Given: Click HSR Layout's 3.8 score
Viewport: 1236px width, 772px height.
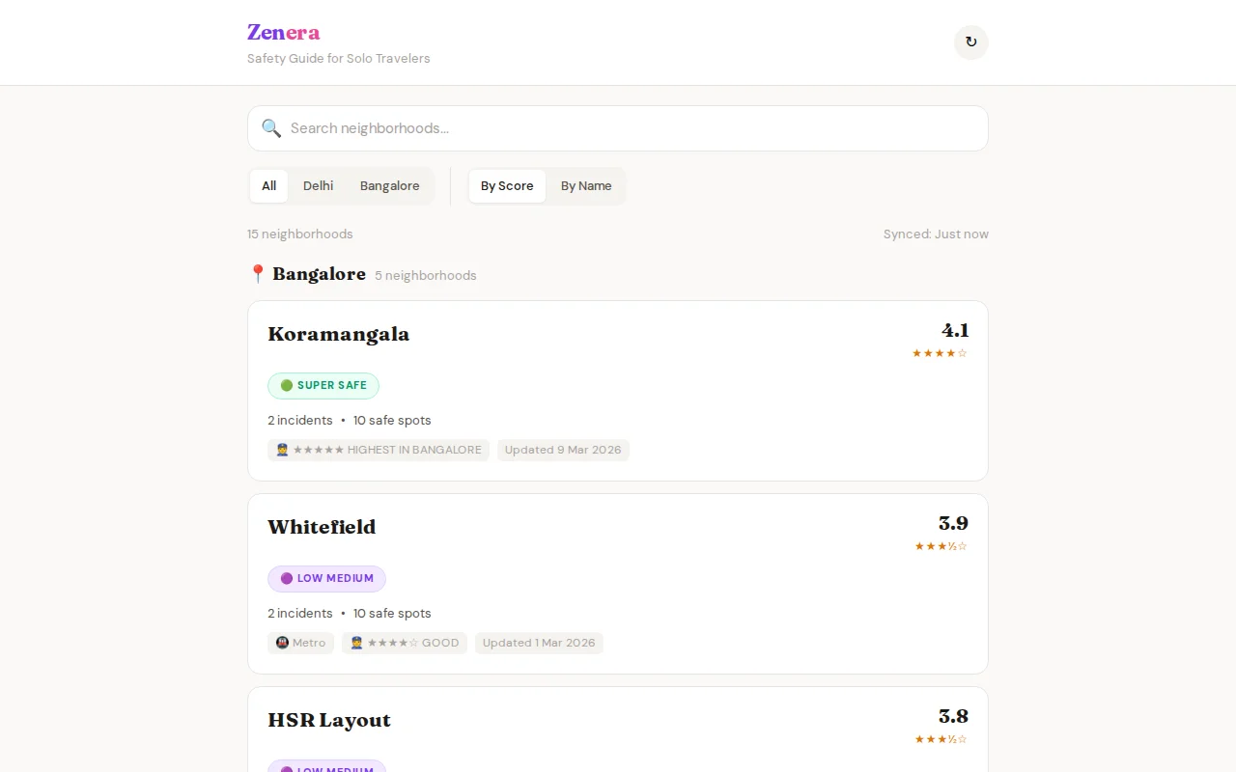Looking at the screenshot, I should tap(953, 716).
